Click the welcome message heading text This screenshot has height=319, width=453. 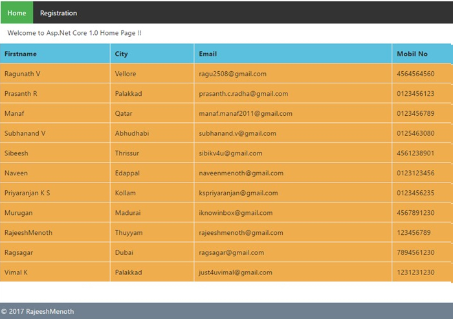click(74, 33)
